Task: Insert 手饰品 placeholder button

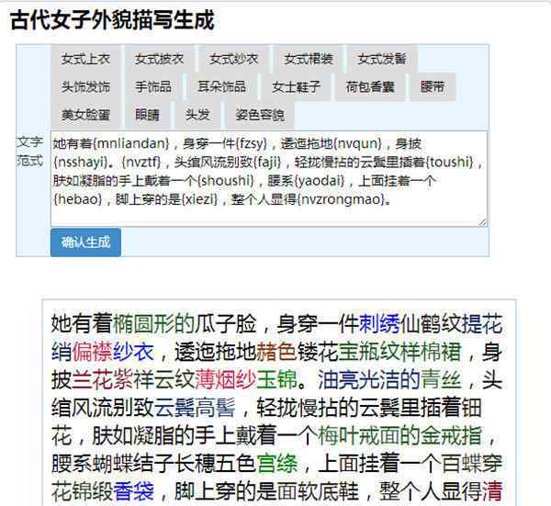Action: (153, 87)
